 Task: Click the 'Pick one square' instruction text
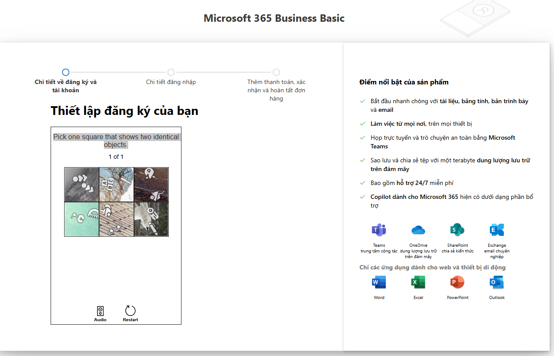116,141
